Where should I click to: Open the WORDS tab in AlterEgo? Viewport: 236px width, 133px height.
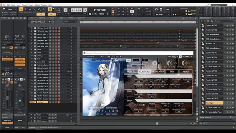click(131, 72)
